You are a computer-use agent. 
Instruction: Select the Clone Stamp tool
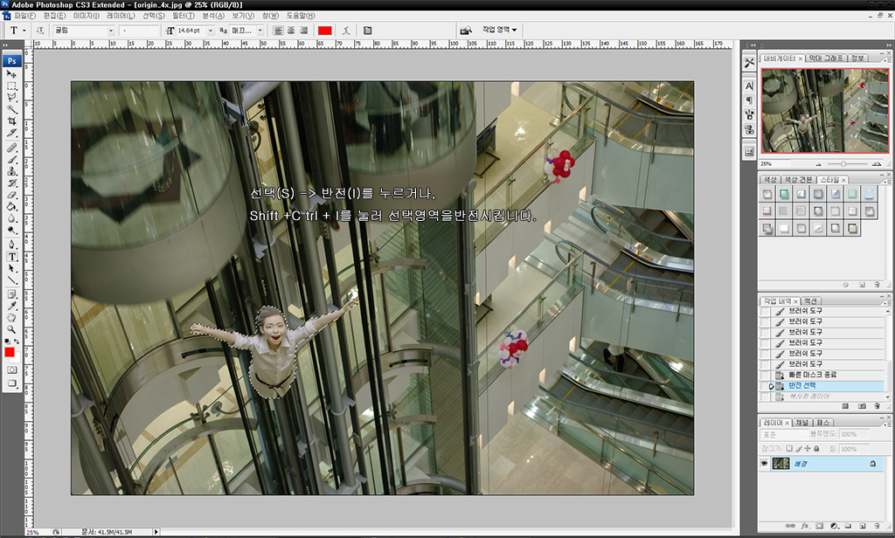(x=11, y=171)
